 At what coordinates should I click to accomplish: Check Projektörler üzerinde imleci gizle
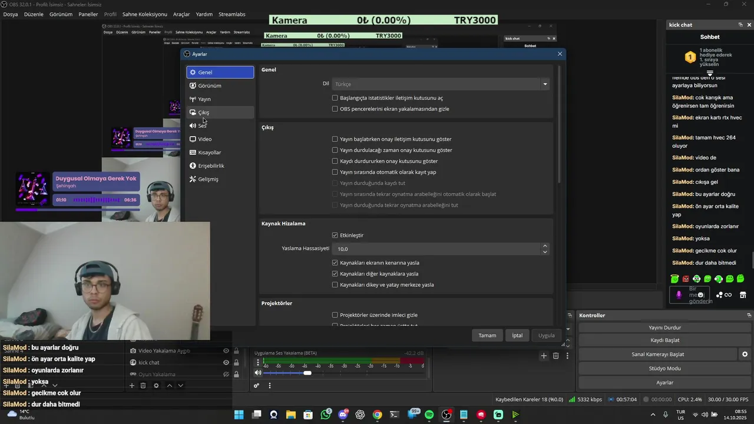[335, 315]
